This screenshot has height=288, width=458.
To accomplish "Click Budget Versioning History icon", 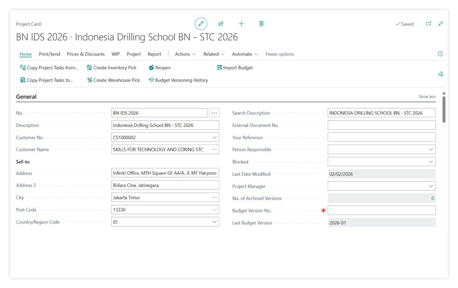I will [x=151, y=80].
